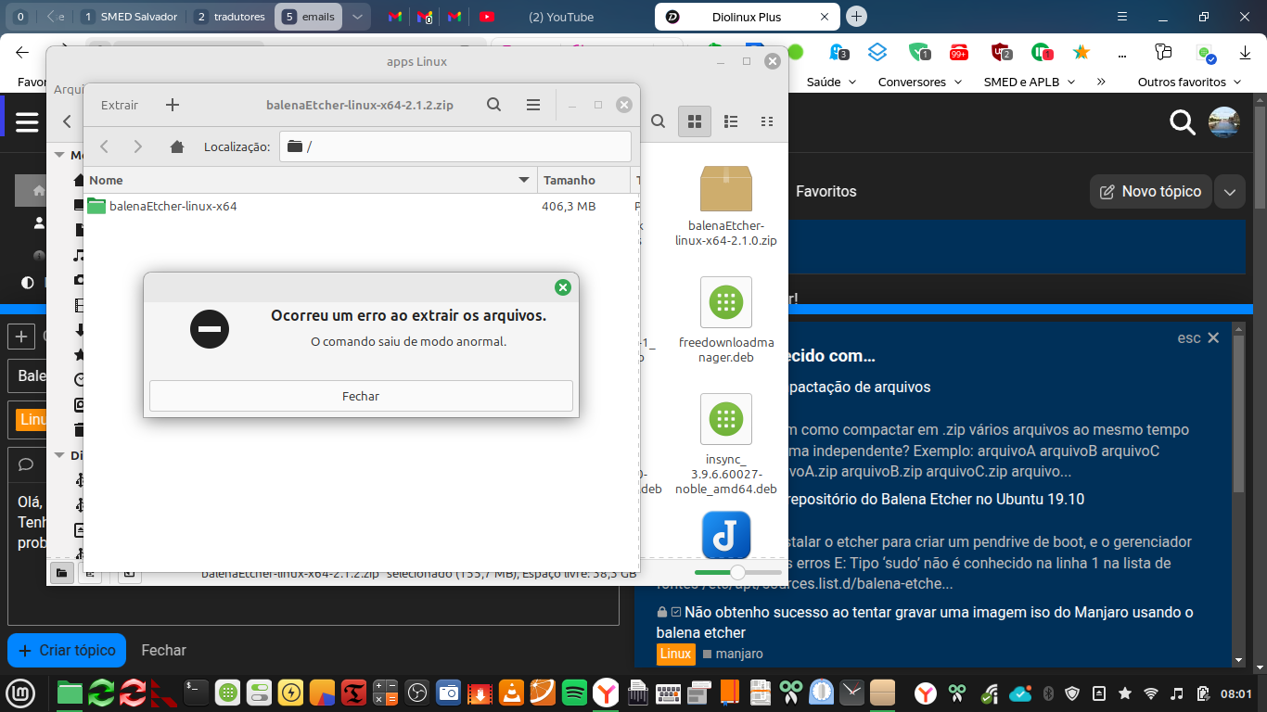This screenshot has width=1267, height=712.
Task: Open the 08:01 clock calendar
Action: click(x=1236, y=693)
